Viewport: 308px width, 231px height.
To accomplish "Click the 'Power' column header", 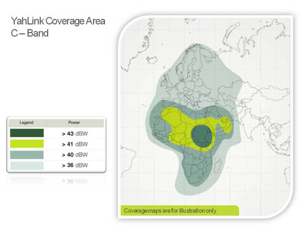I will [74, 123].
